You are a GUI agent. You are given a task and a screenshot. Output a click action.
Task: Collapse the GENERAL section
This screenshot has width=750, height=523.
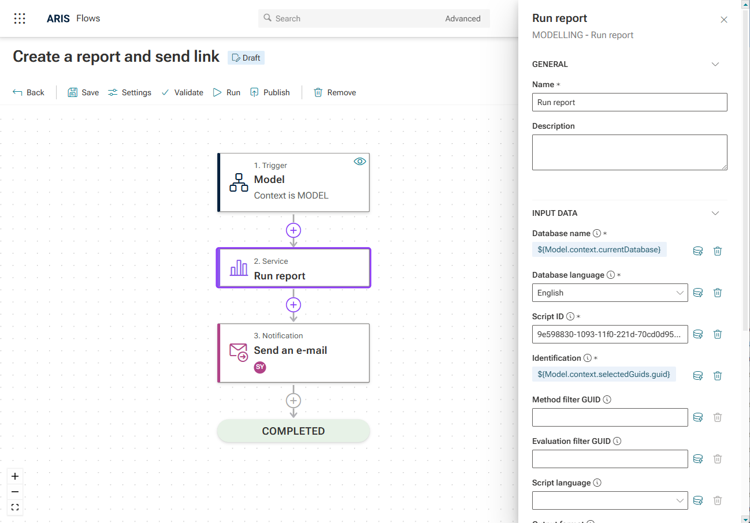(x=715, y=64)
